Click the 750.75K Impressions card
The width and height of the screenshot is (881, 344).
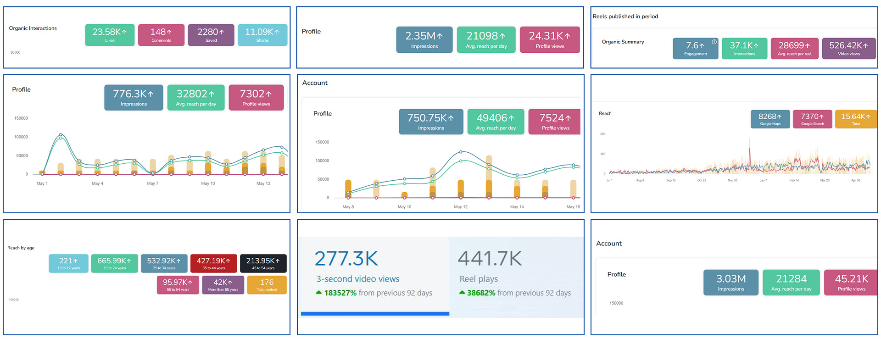pyautogui.click(x=431, y=122)
